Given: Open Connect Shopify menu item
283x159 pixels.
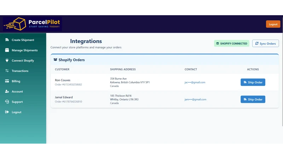Looking at the screenshot, I should [x=23, y=60].
